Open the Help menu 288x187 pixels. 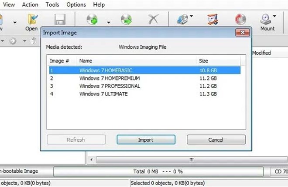pyautogui.click(x=99, y=5)
